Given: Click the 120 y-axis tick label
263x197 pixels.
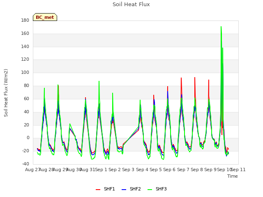Looking at the screenshot, I should click(25, 59).
